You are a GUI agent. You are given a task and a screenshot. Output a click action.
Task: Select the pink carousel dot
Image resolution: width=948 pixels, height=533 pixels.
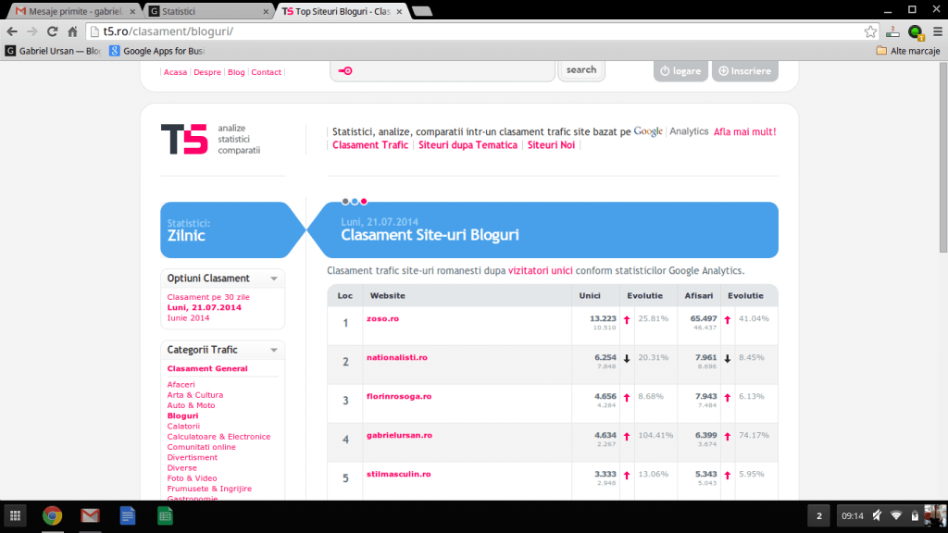(364, 202)
